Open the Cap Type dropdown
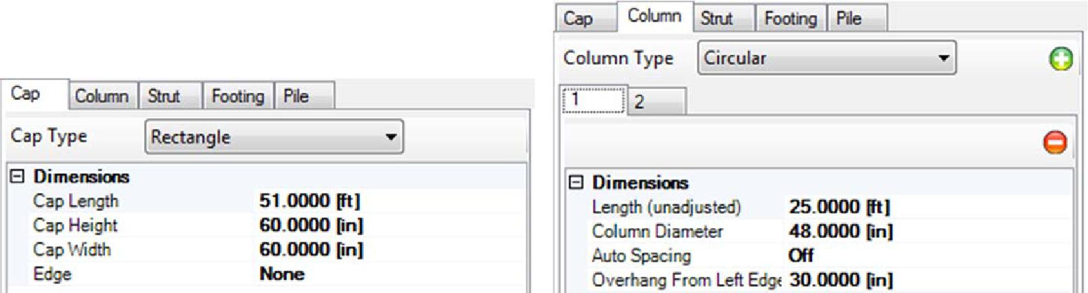Image resolution: width=1088 pixels, height=293 pixels. coord(274,137)
